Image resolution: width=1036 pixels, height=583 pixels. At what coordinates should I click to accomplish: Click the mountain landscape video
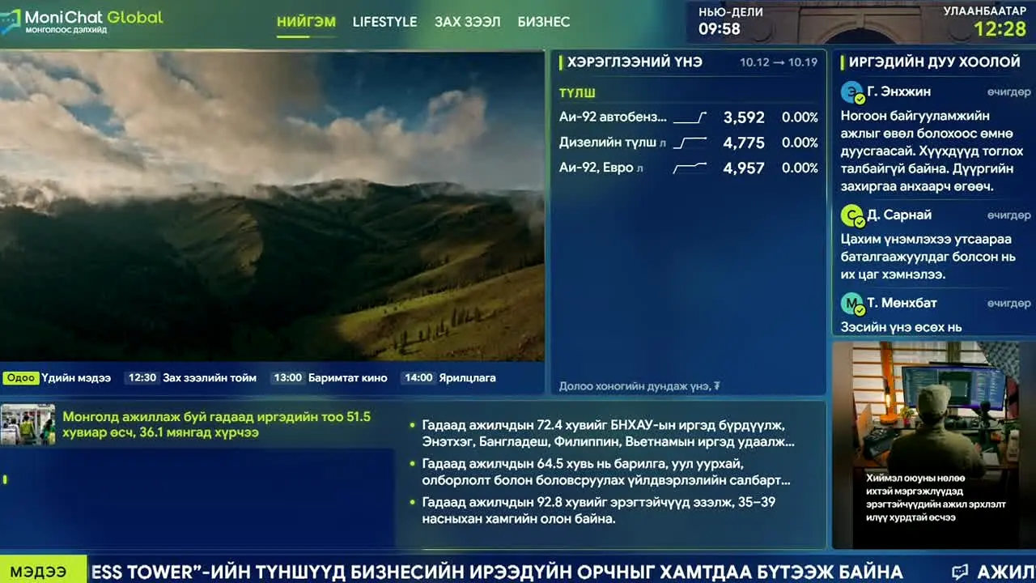[272, 206]
